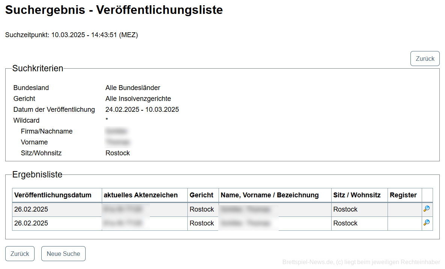Click the Veröffentlichungsdatum column header
The height and width of the screenshot is (269, 445).
pos(53,195)
